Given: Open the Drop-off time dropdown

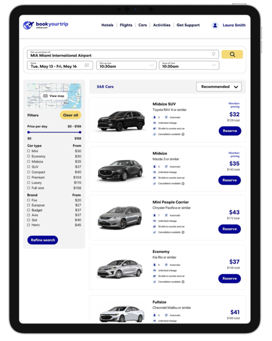Looking at the screenshot, I should point(189,65).
